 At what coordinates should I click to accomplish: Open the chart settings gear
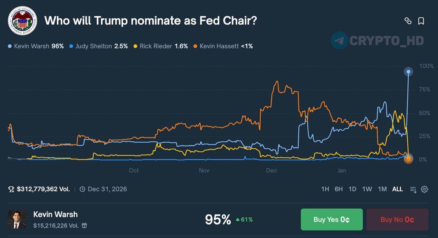(424, 189)
